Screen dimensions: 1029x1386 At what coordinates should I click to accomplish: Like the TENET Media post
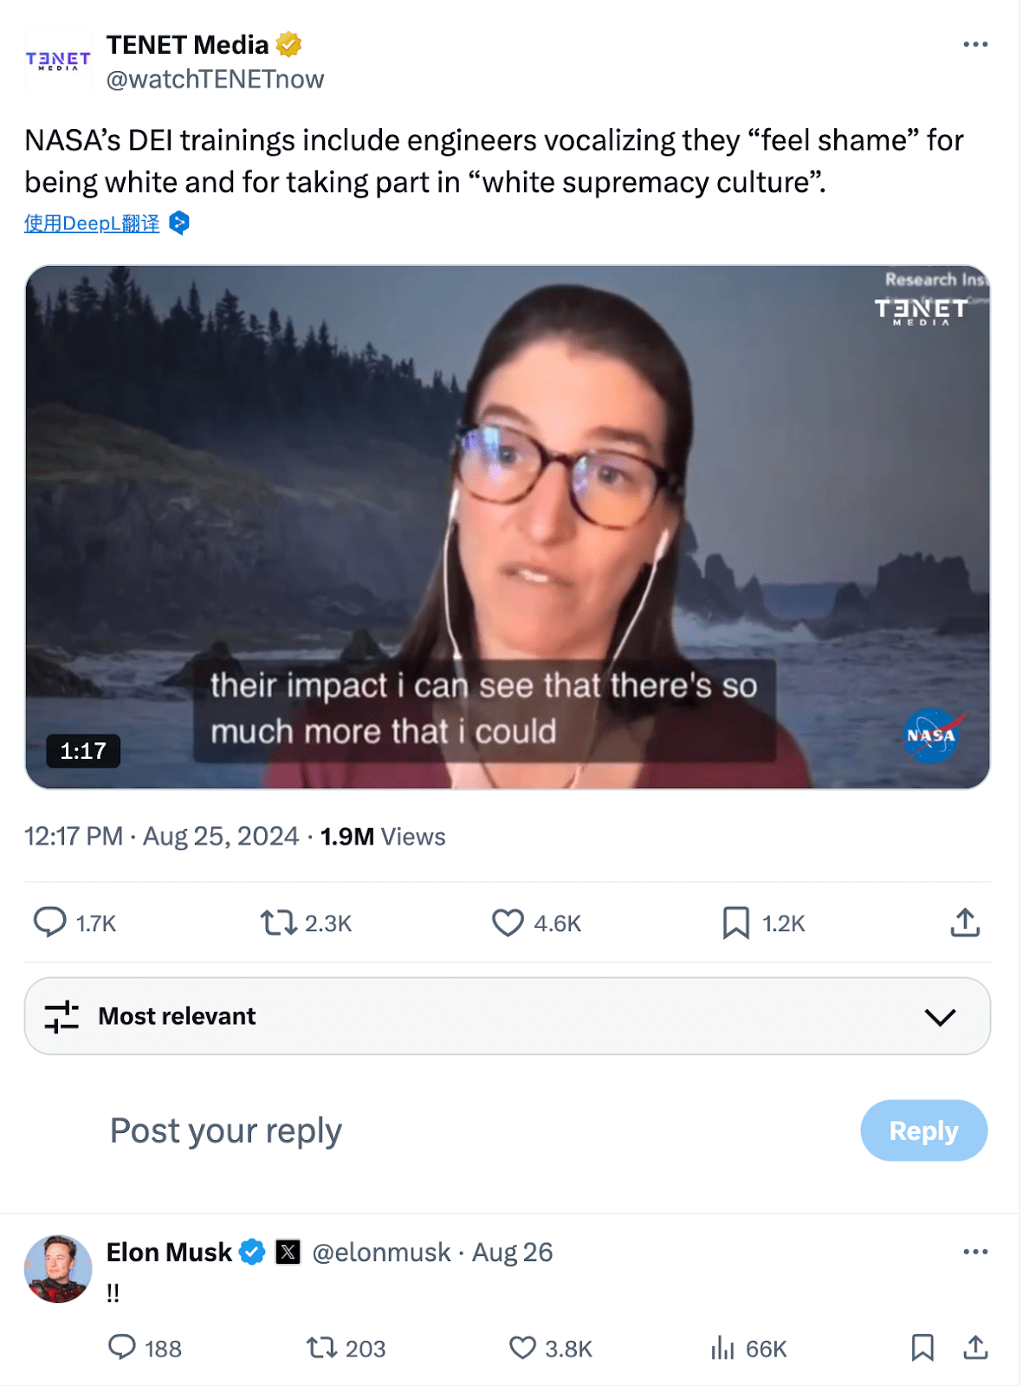pyautogui.click(x=508, y=923)
